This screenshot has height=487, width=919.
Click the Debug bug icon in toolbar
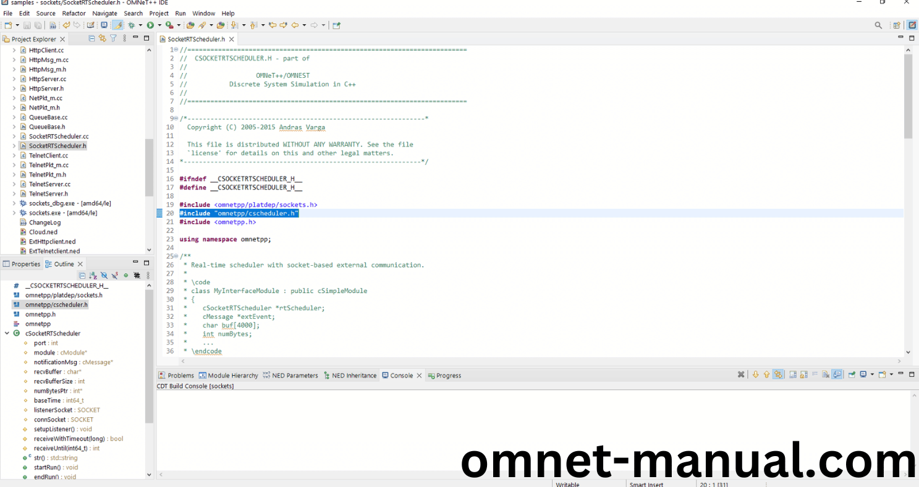click(131, 25)
